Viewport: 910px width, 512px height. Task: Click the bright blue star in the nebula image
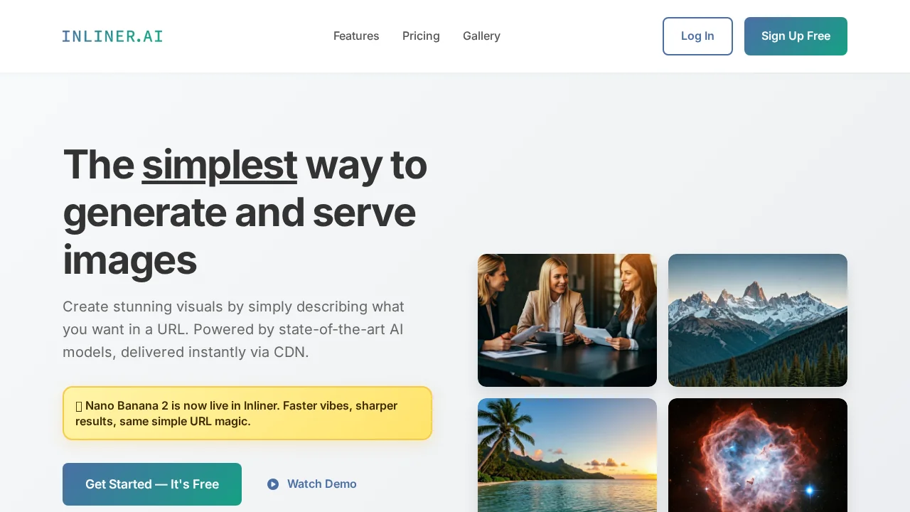(x=809, y=490)
